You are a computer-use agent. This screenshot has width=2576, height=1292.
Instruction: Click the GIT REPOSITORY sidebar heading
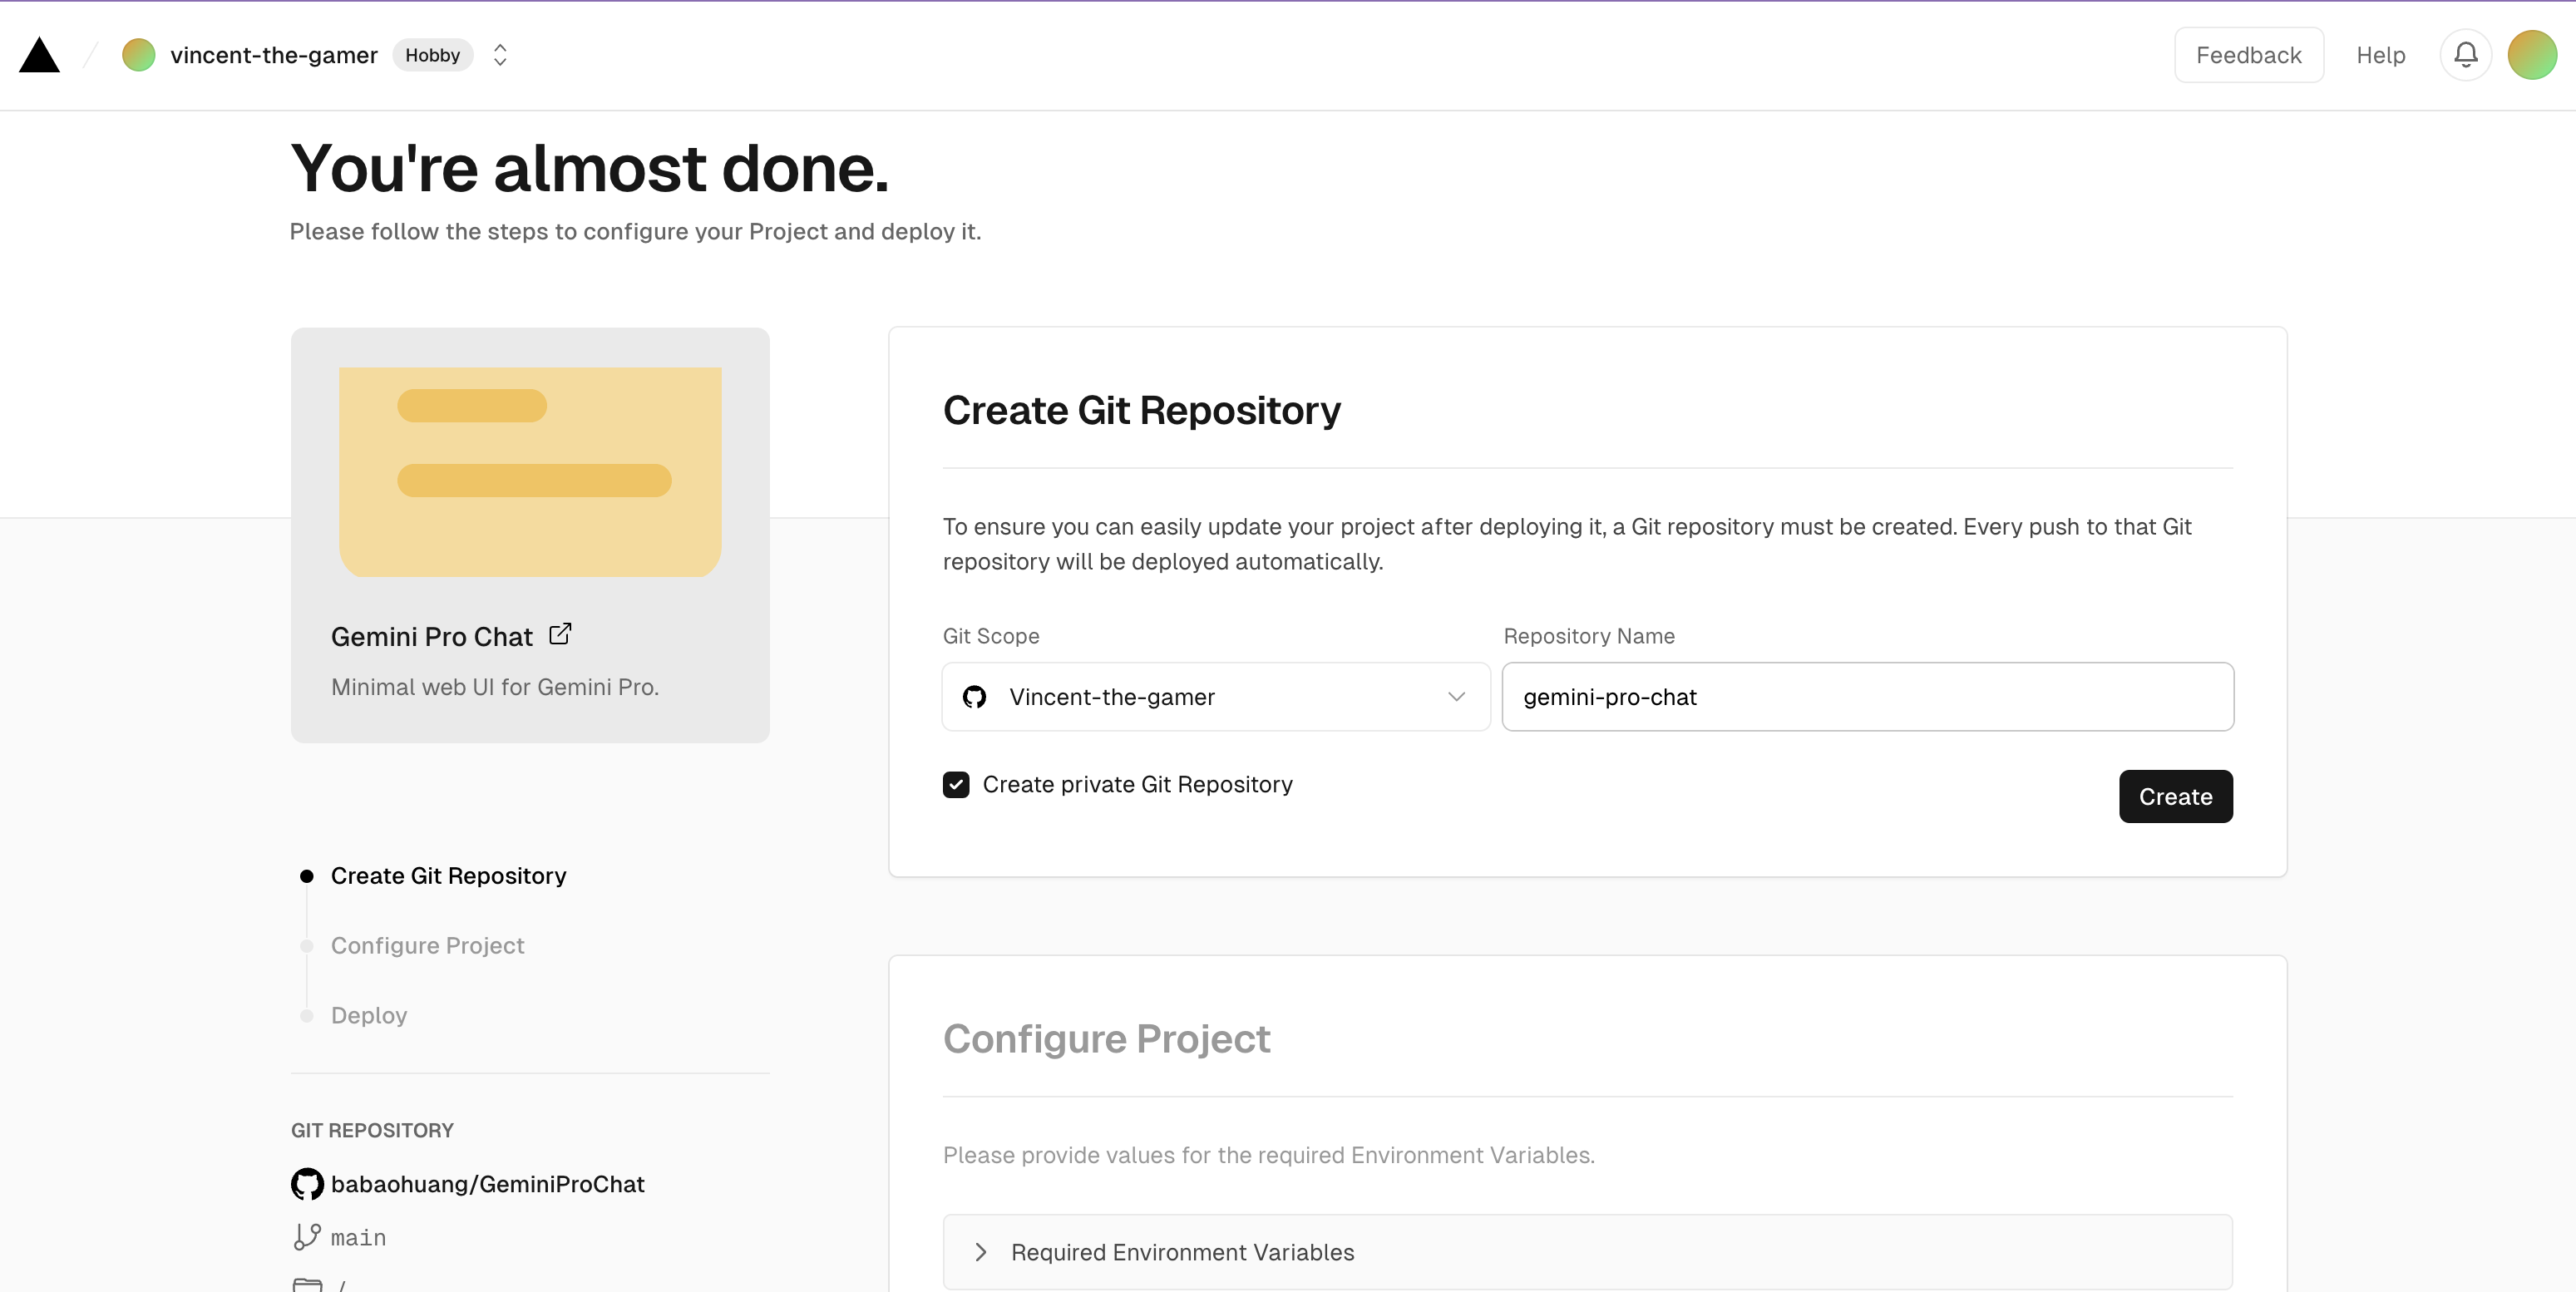372,1131
